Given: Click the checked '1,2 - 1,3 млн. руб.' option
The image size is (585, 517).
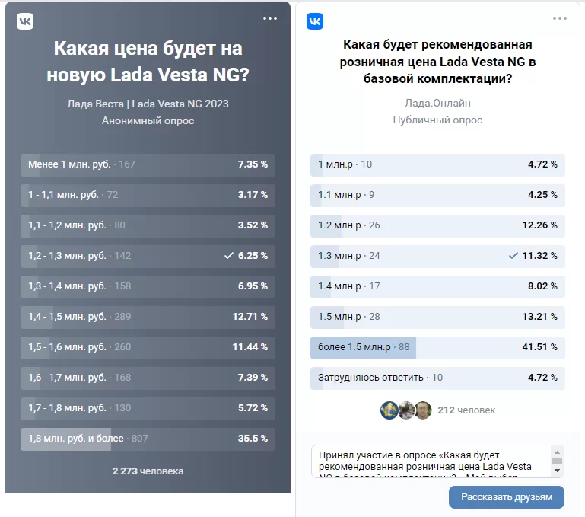Looking at the screenshot, I should tap(148, 256).
